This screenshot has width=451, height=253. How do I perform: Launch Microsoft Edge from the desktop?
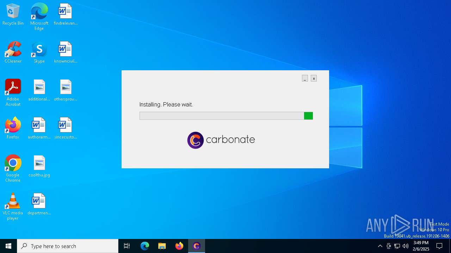39,17
